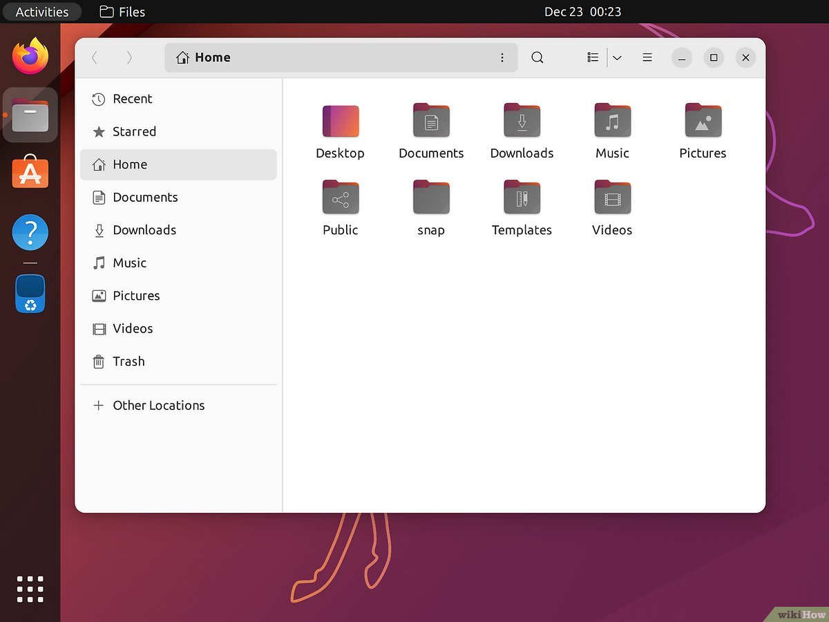Select Home in the sidebar

pos(129,164)
